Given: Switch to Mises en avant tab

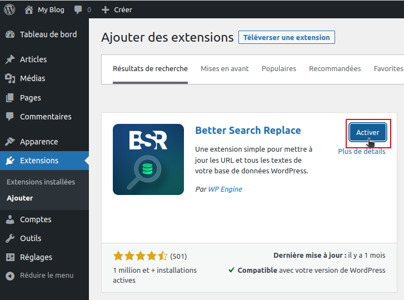Looking at the screenshot, I should 225,69.
